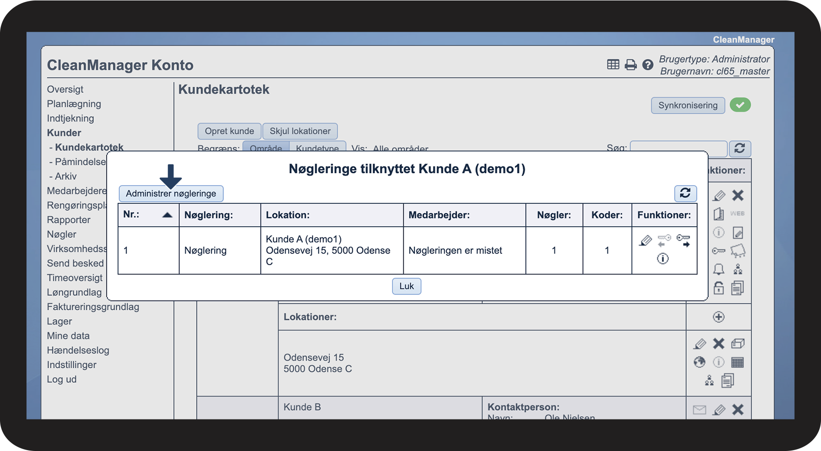The width and height of the screenshot is (821, 451).
Task: Click the printer icon in the header
Action: tap(631, 65)
